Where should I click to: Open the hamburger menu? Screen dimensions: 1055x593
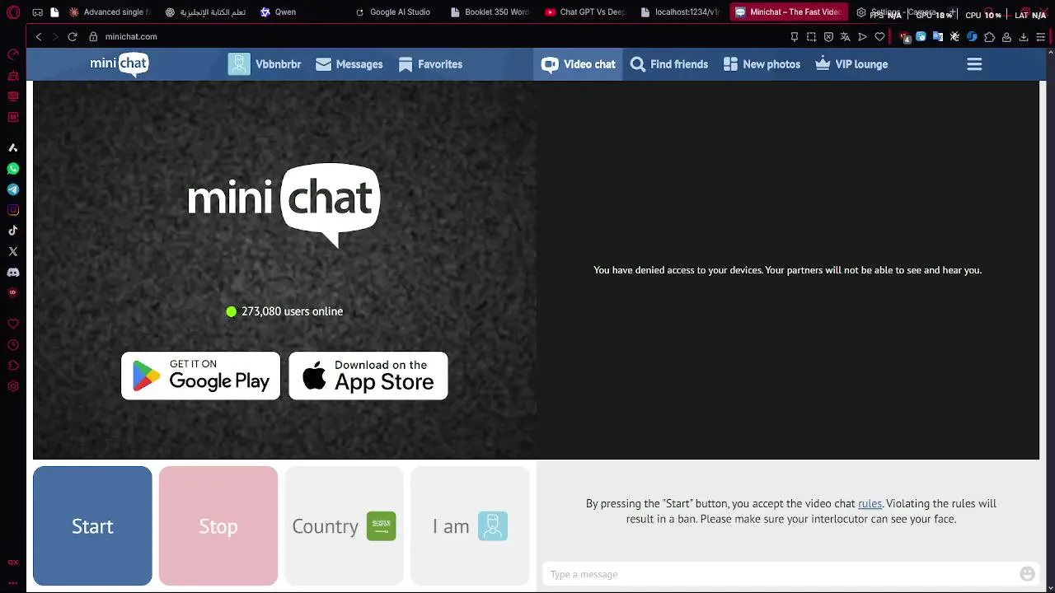click(x=974, y=64)
